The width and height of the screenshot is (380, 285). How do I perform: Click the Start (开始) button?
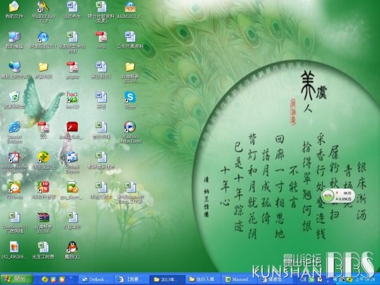[x=16, y=279]
